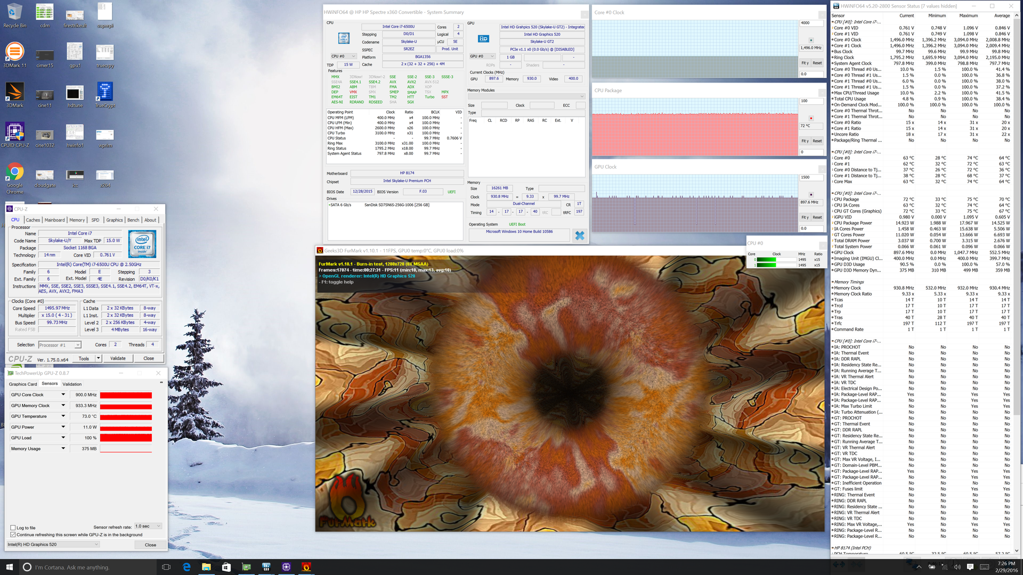Open Task View in the taskbar
Viewport: 1023px width, 575px height.
(166, 567)
